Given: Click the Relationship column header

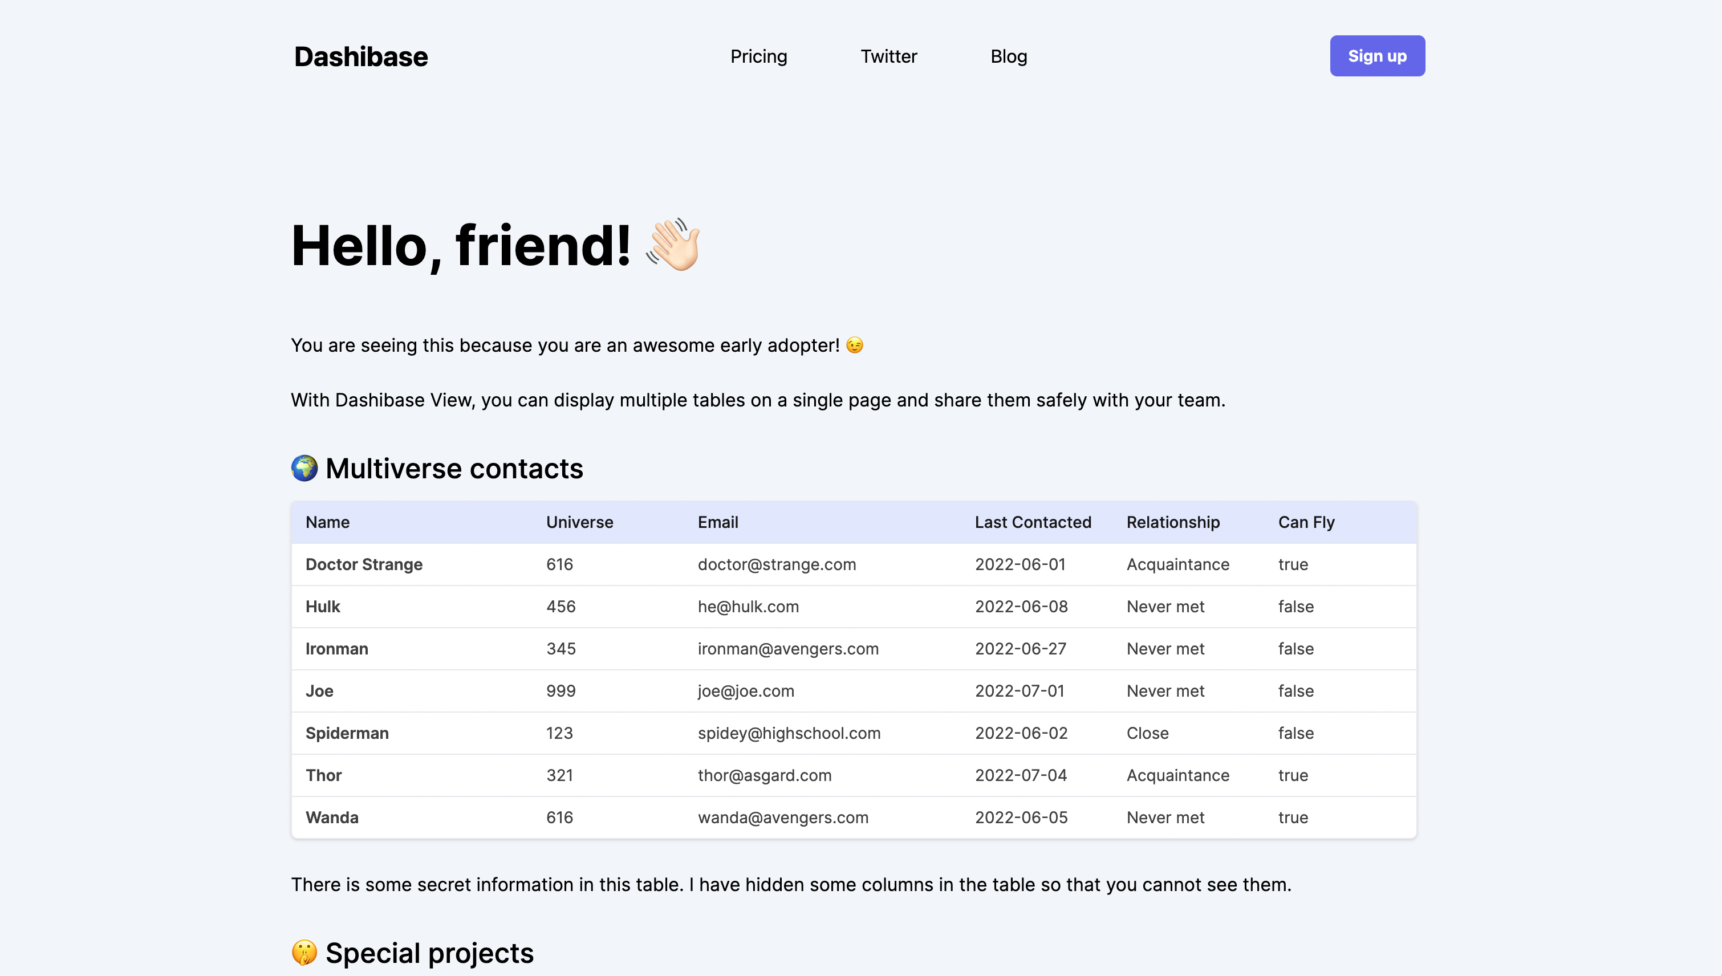Looking at the screenshot, I should tap(1173, 522).
